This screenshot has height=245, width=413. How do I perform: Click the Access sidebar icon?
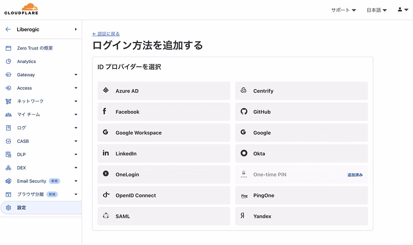pyautogui.click(x=9, y=88)
